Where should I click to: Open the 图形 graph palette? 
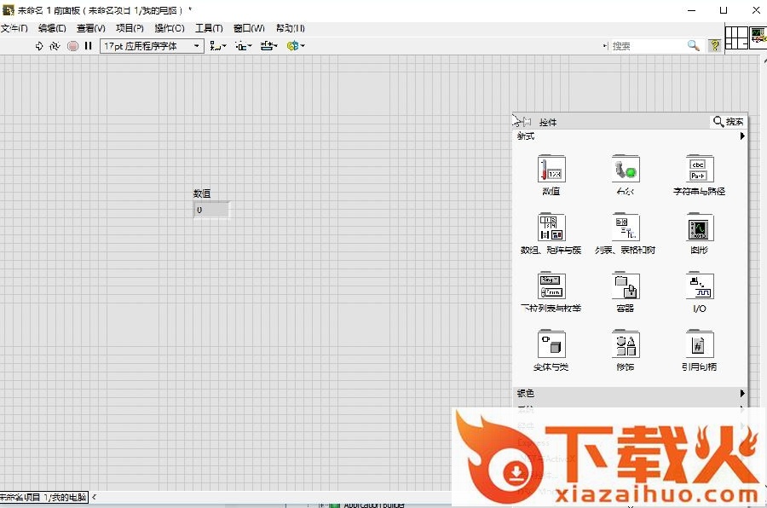click(699, 228)
